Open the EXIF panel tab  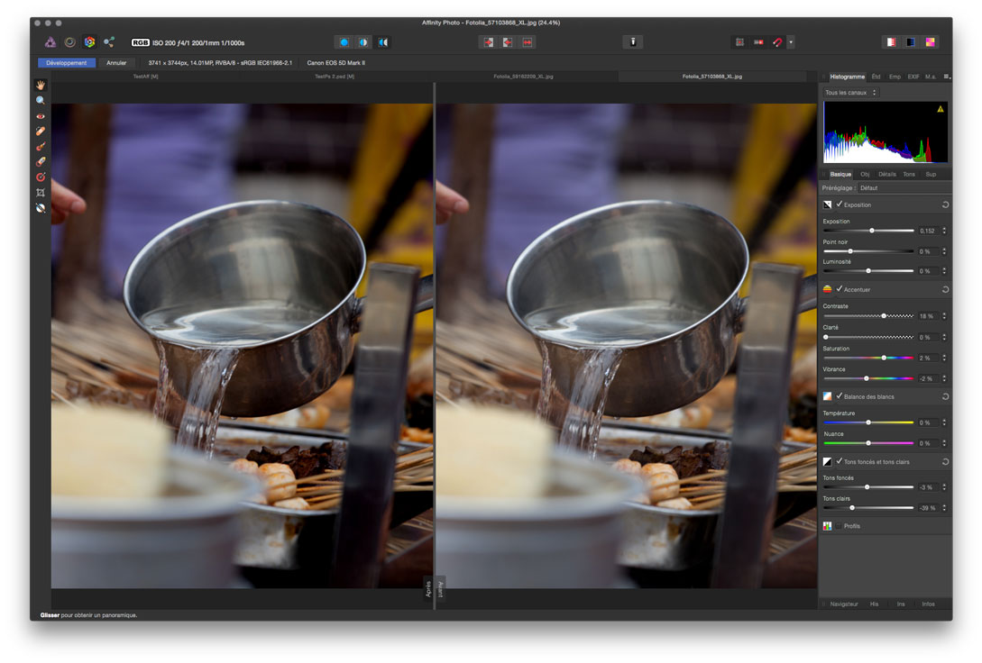(913, 77)
